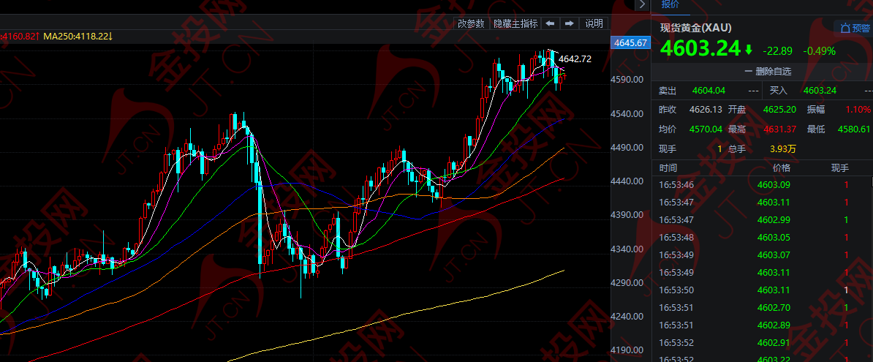
Task: Click the 最高 value 4631.37
Action: (779, 129)
